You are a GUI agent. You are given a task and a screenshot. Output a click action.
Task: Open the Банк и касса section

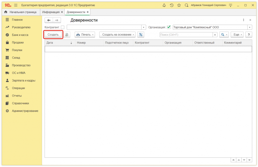20,35
